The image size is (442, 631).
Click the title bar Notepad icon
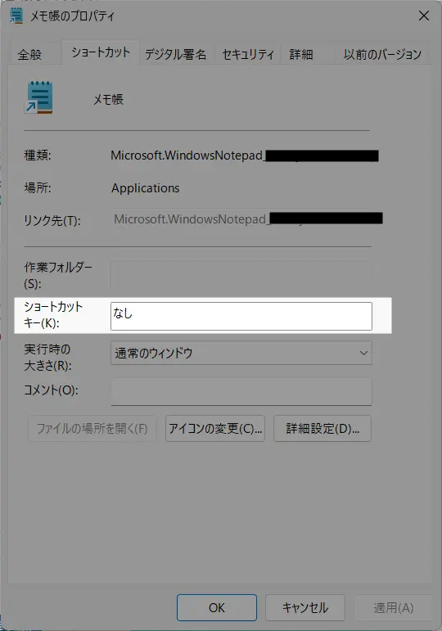(x=16, y=16)
